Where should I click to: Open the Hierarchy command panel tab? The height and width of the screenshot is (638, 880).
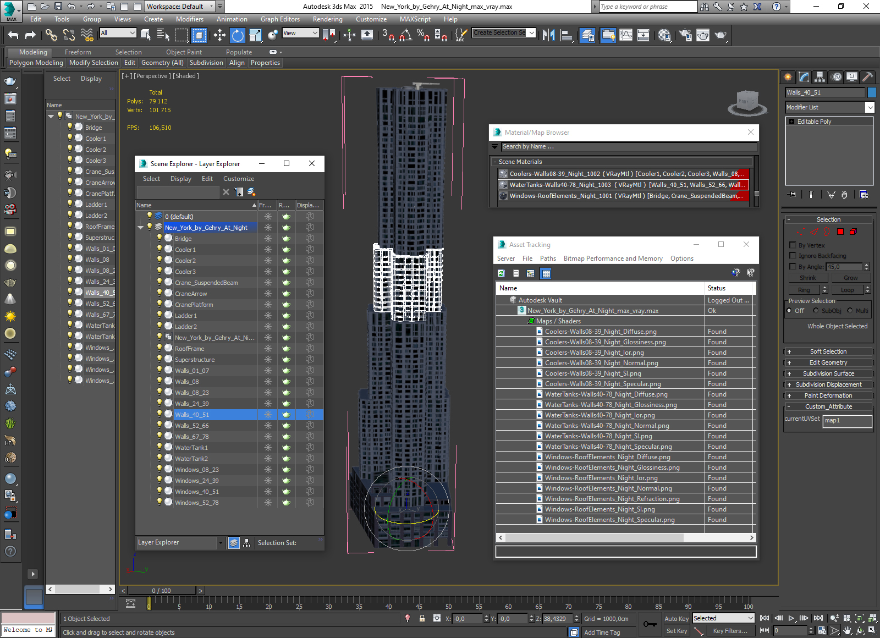[820, 77]
